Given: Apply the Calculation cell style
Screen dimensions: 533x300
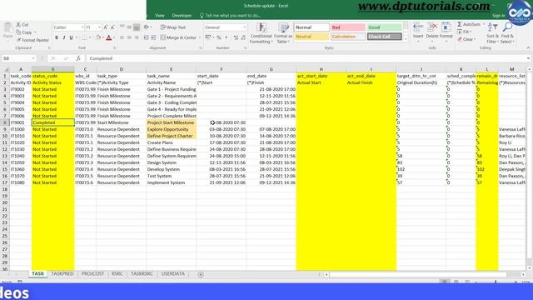Looking at the screenshot, I should pos(348,37).
